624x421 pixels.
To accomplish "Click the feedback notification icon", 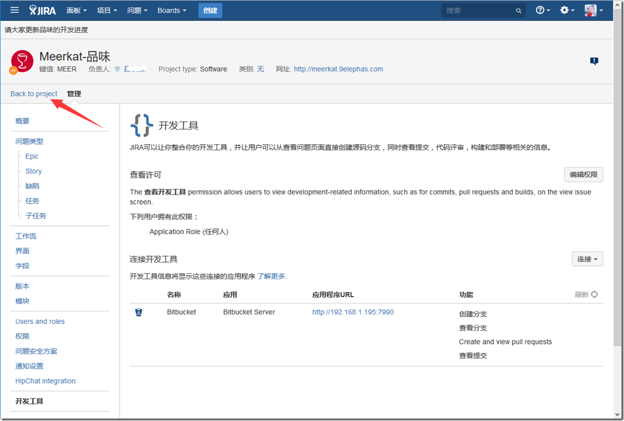I will coord(594,61).
